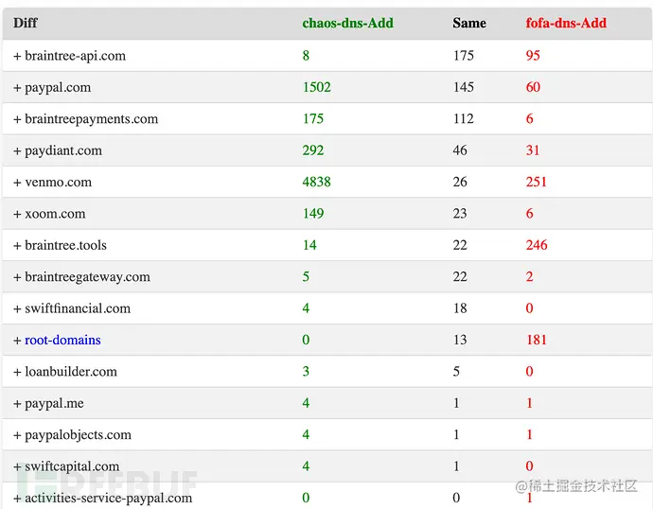Click chaos value 4838 for venmo.com
Viewport: 653px width, 509px height.
pos(316,183)
